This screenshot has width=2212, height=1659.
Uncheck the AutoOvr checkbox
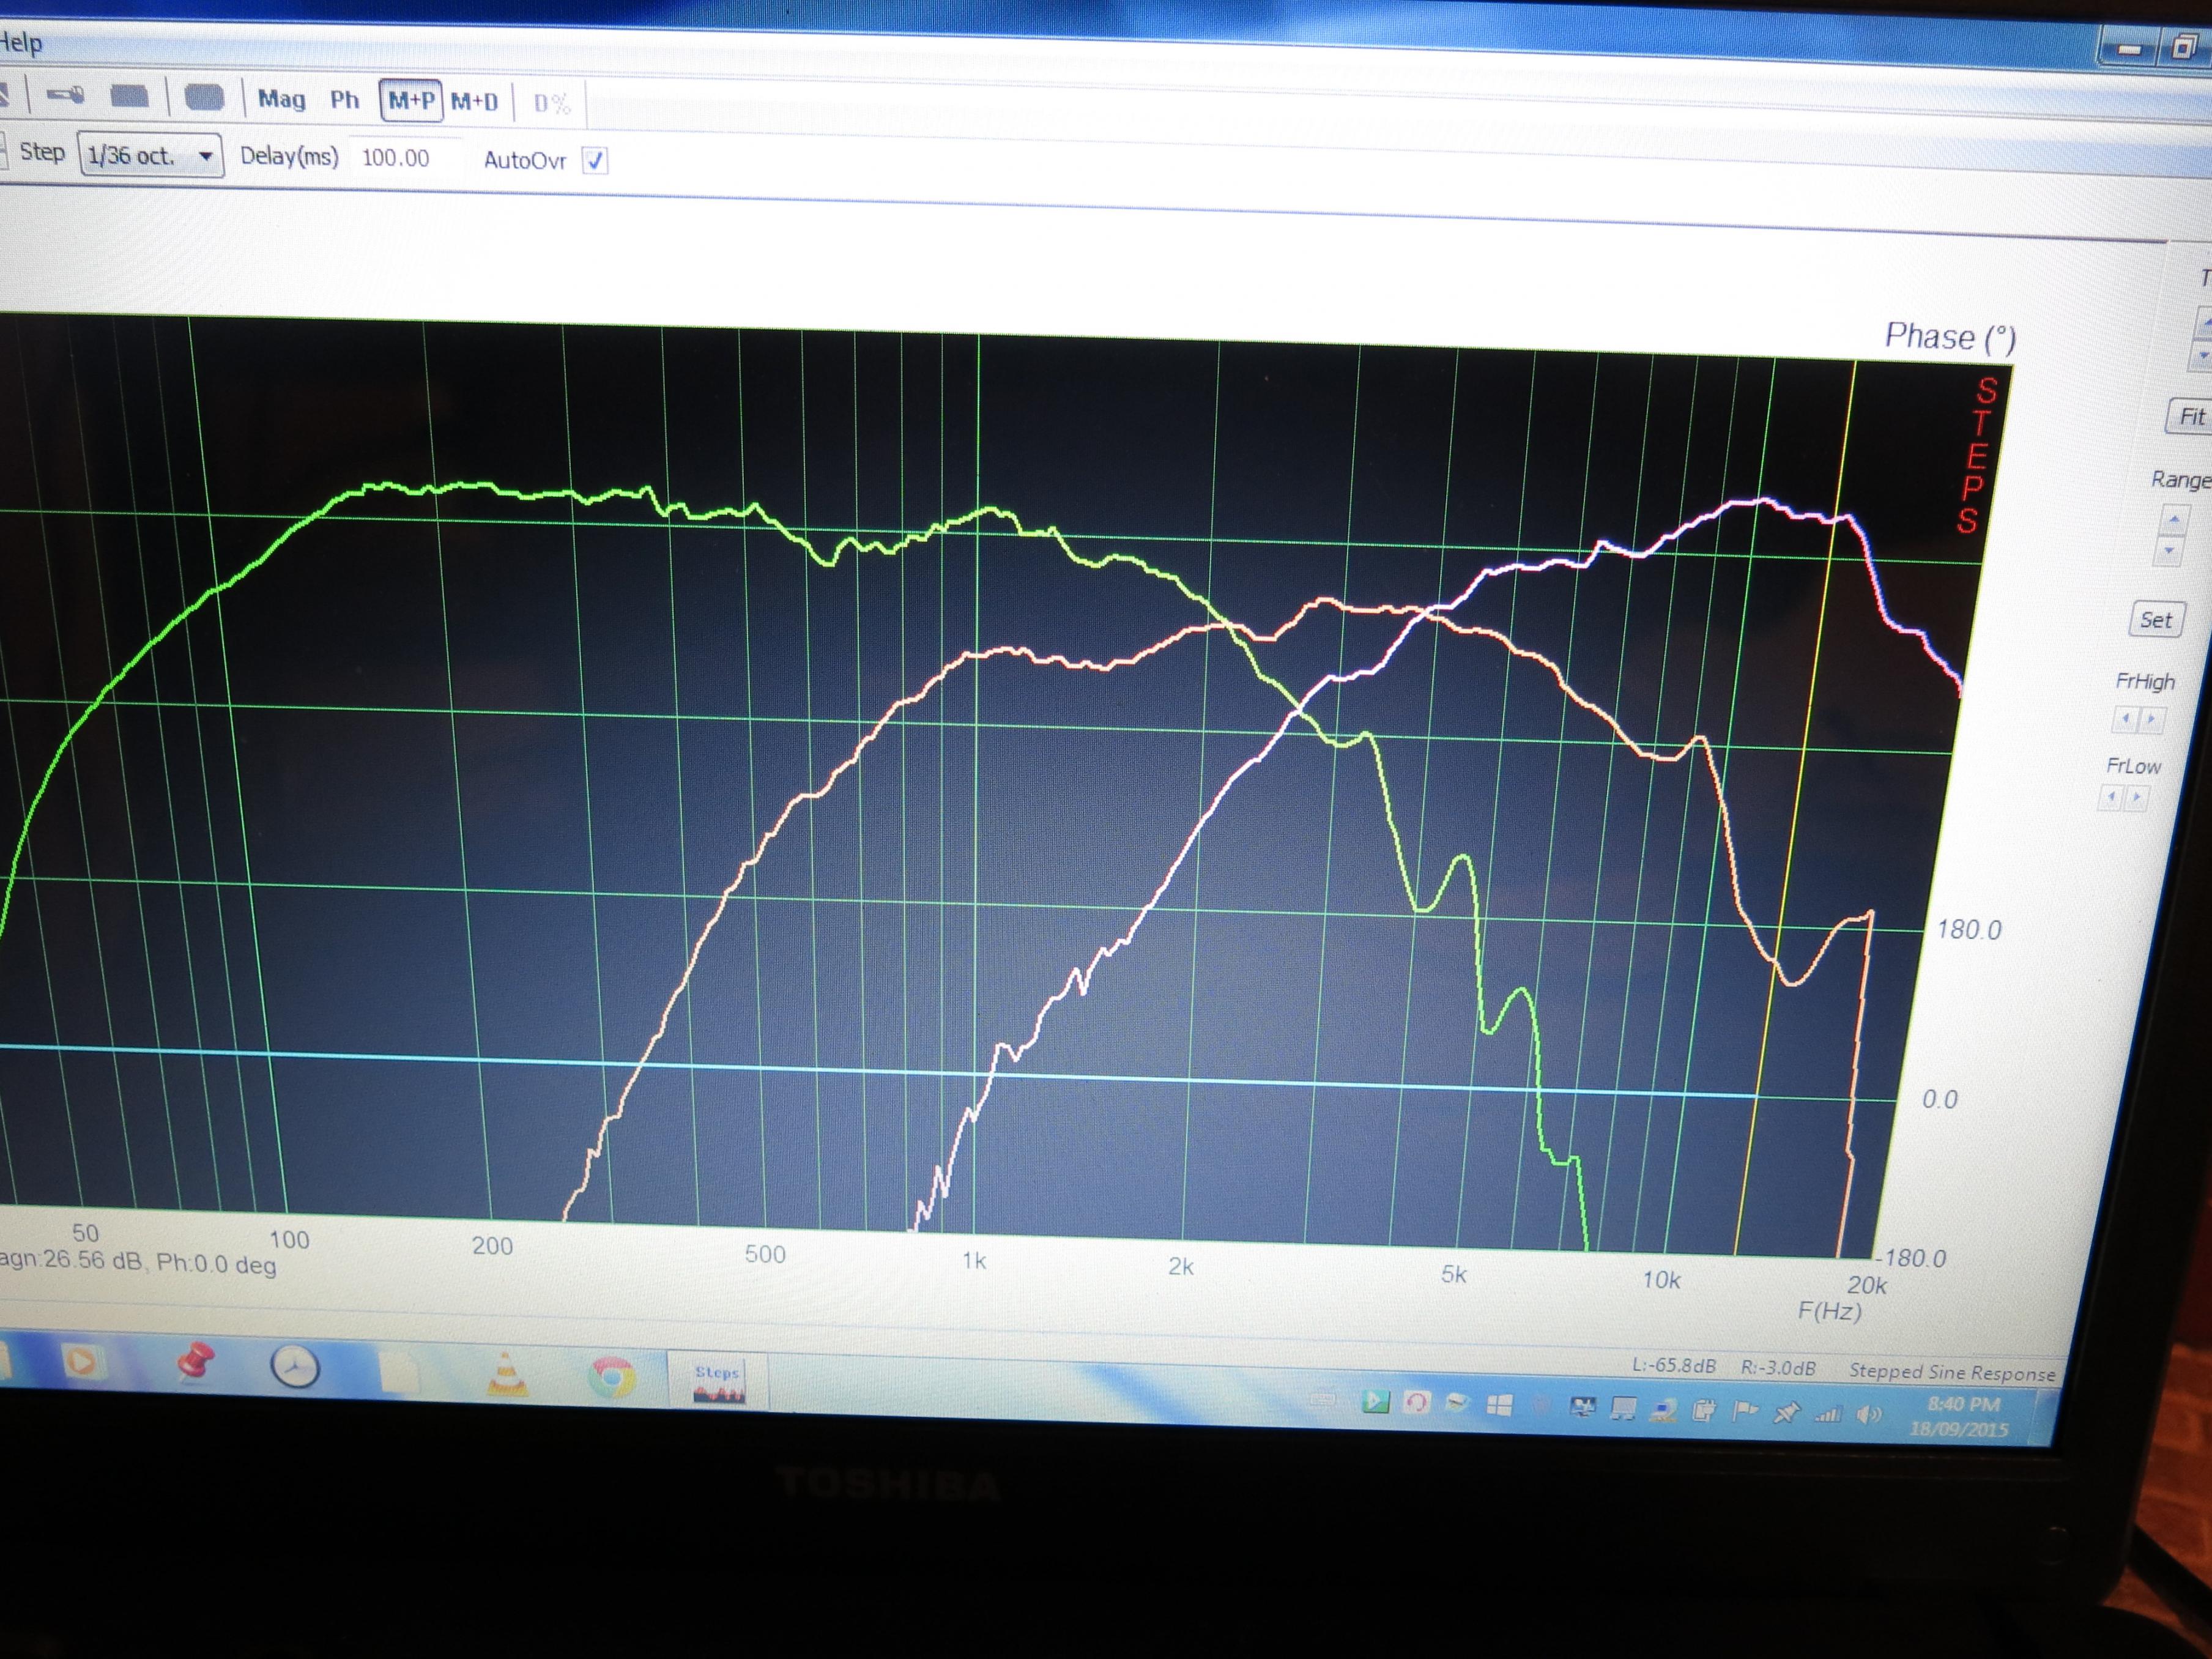[595, 161]
